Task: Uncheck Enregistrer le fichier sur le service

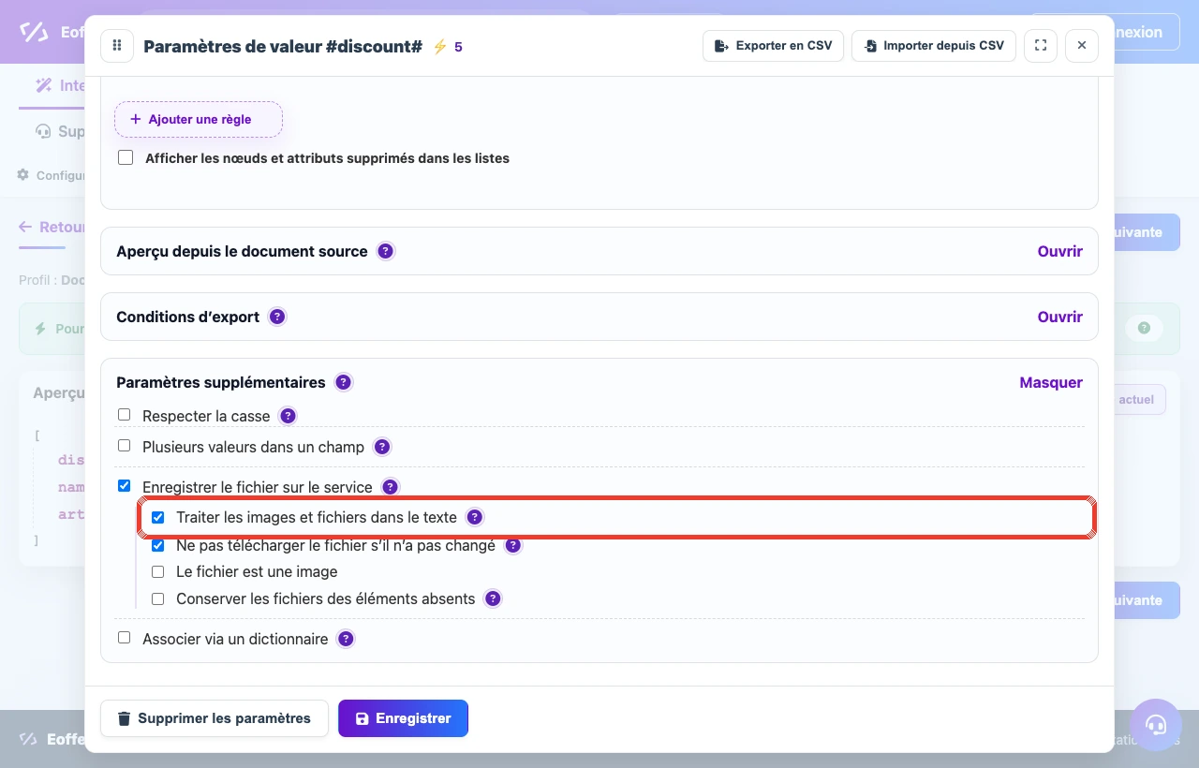Action: (125, 486)
